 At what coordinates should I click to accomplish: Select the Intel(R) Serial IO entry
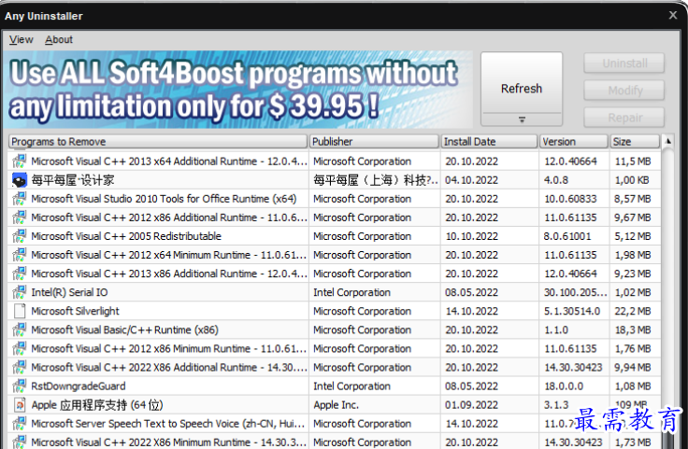tap(69, 292)
